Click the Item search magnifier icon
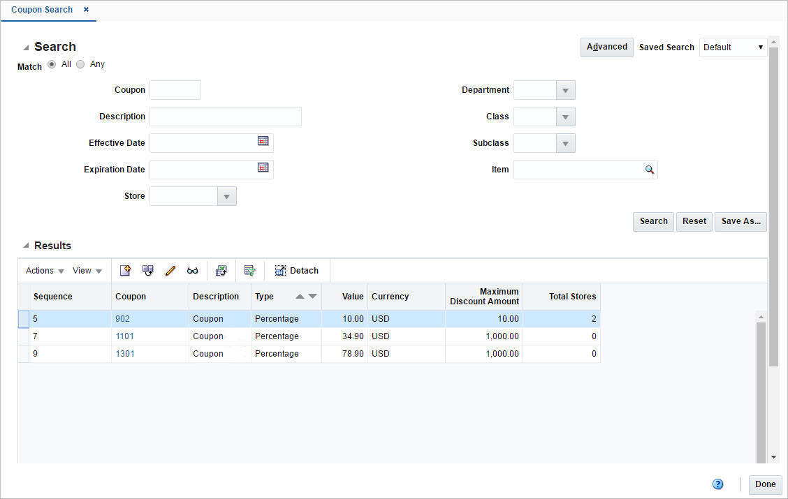Viewport: 788px width, 499px height. (x=649, y=170)
